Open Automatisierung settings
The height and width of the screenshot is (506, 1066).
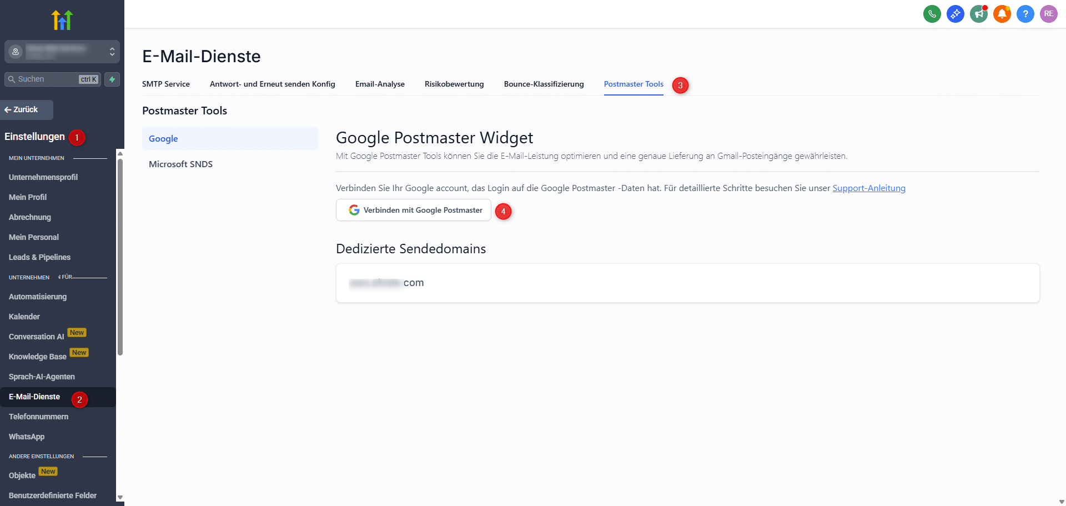[38, 297]
